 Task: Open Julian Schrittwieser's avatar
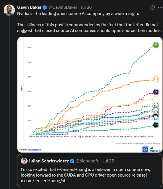pos(24,161)
